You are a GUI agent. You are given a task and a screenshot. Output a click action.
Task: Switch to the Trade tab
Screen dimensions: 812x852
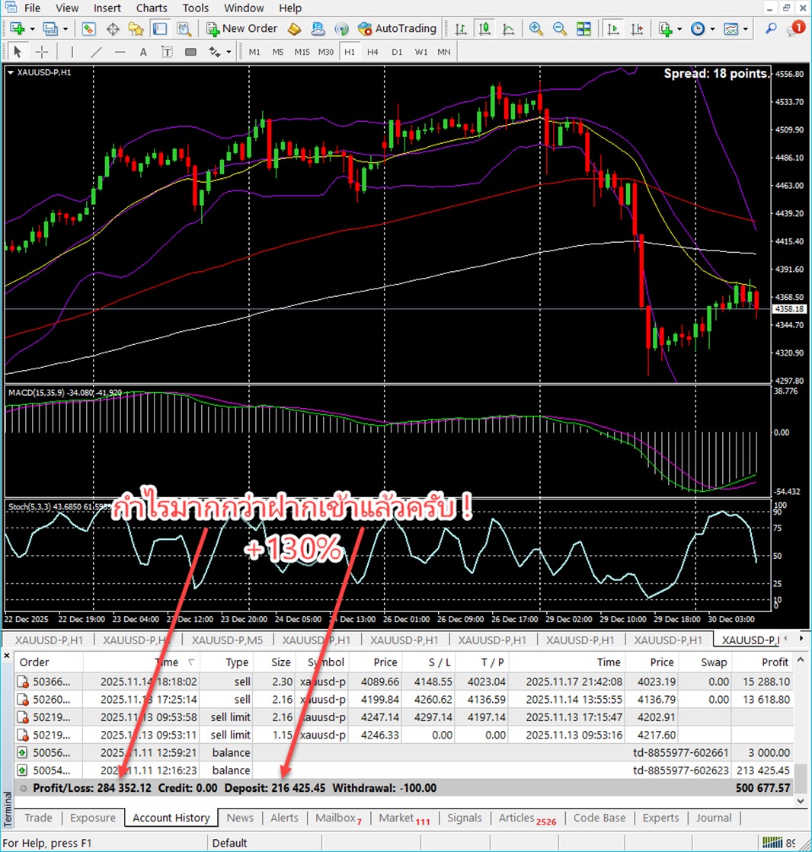click(x=38, y=818)
